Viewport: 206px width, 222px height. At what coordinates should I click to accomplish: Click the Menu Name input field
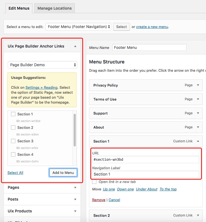click(x=149, y=48)
